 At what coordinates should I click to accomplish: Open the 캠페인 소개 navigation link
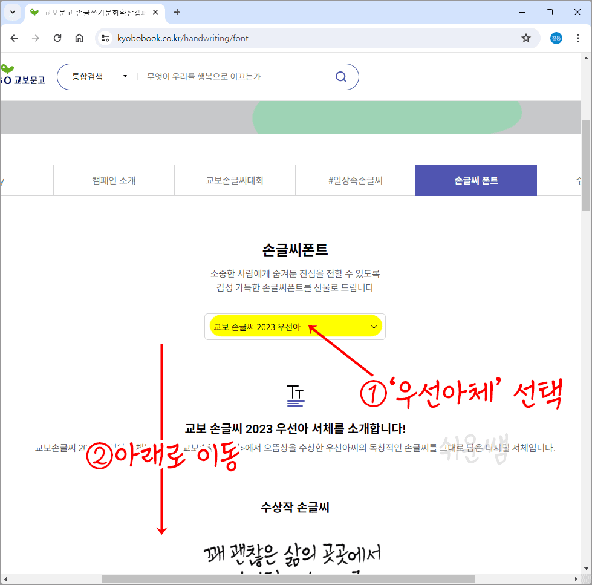pos(114,180)
